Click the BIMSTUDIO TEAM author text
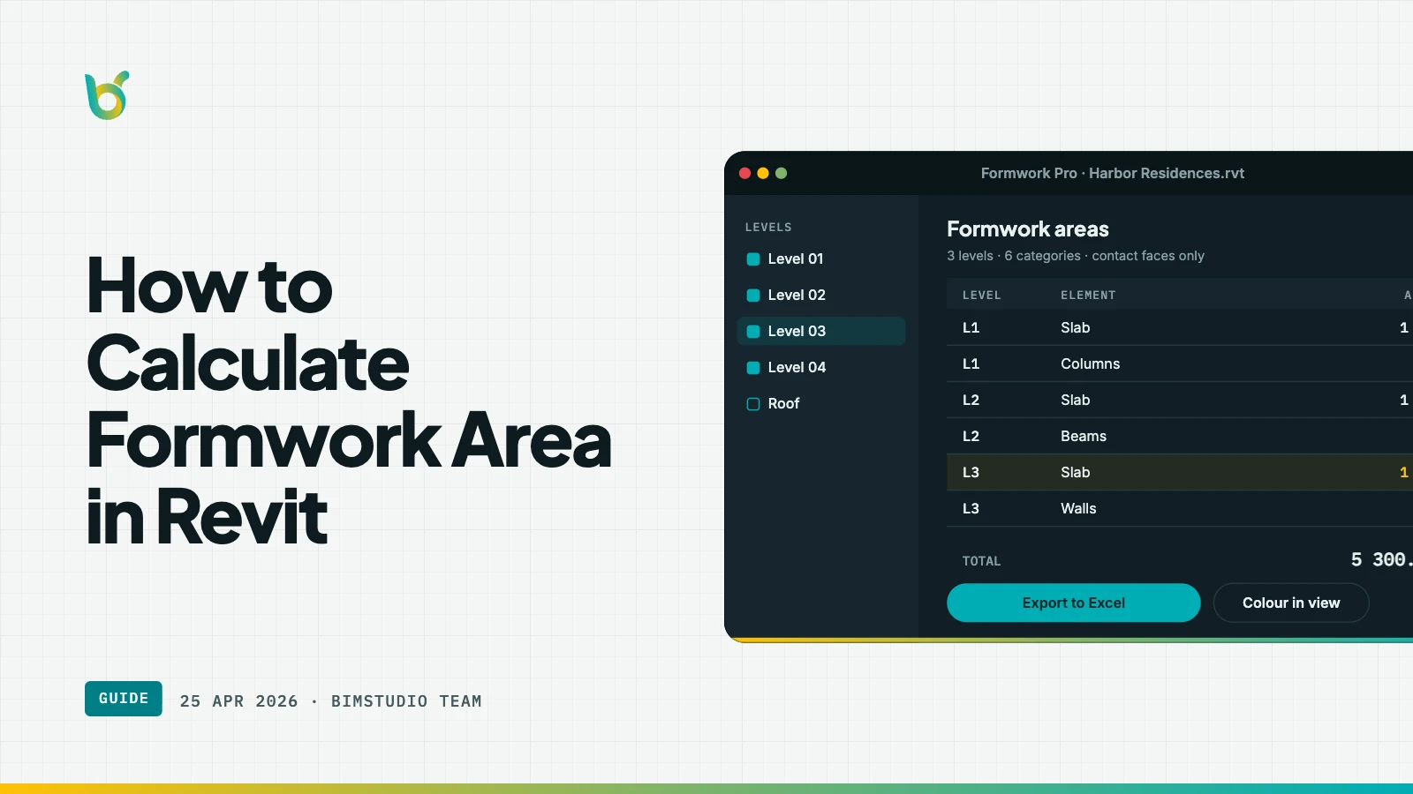 (x=406, y=701)
